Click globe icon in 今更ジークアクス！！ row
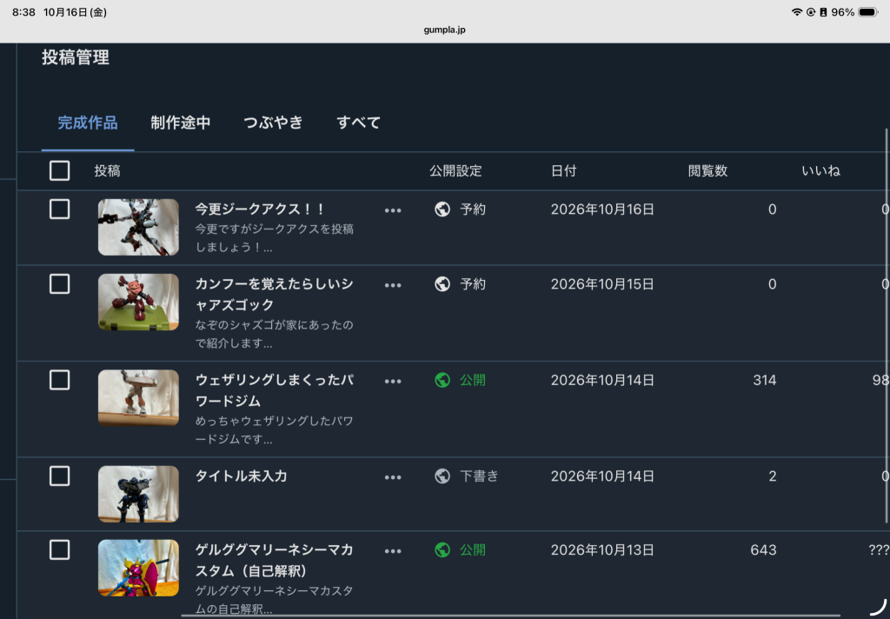This screenshot has height=619, width=890. (x=442, y=210)
